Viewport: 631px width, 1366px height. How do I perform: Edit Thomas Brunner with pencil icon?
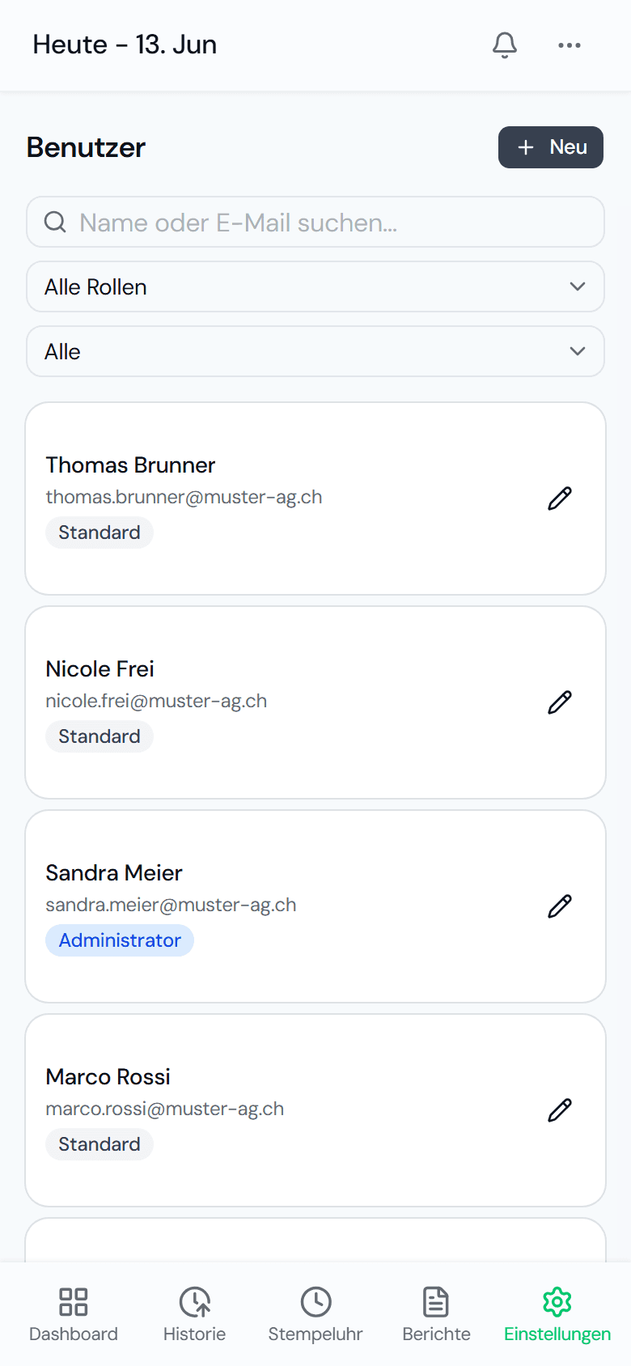(x=560, y=498)
